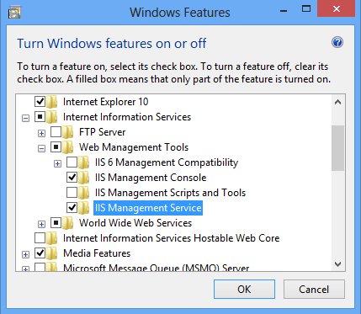Select the highlighted IIS Management Service label
The width and height of the screenshot is (361, 314).
pyautogui.click(x=148, y=208)
